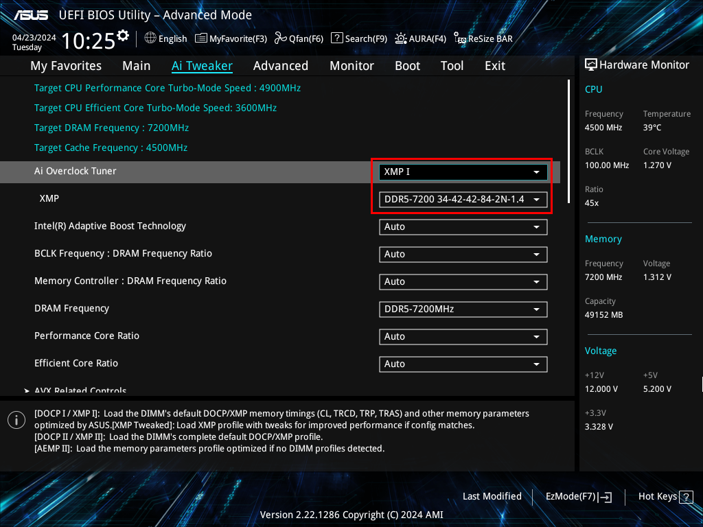This screenshot has width=703, height=527.
Task: Click memory voltage value 1.312 V
Action: (657, 277)
